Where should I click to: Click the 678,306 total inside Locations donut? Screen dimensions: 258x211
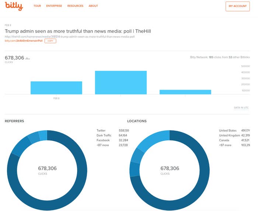point(170,168)
